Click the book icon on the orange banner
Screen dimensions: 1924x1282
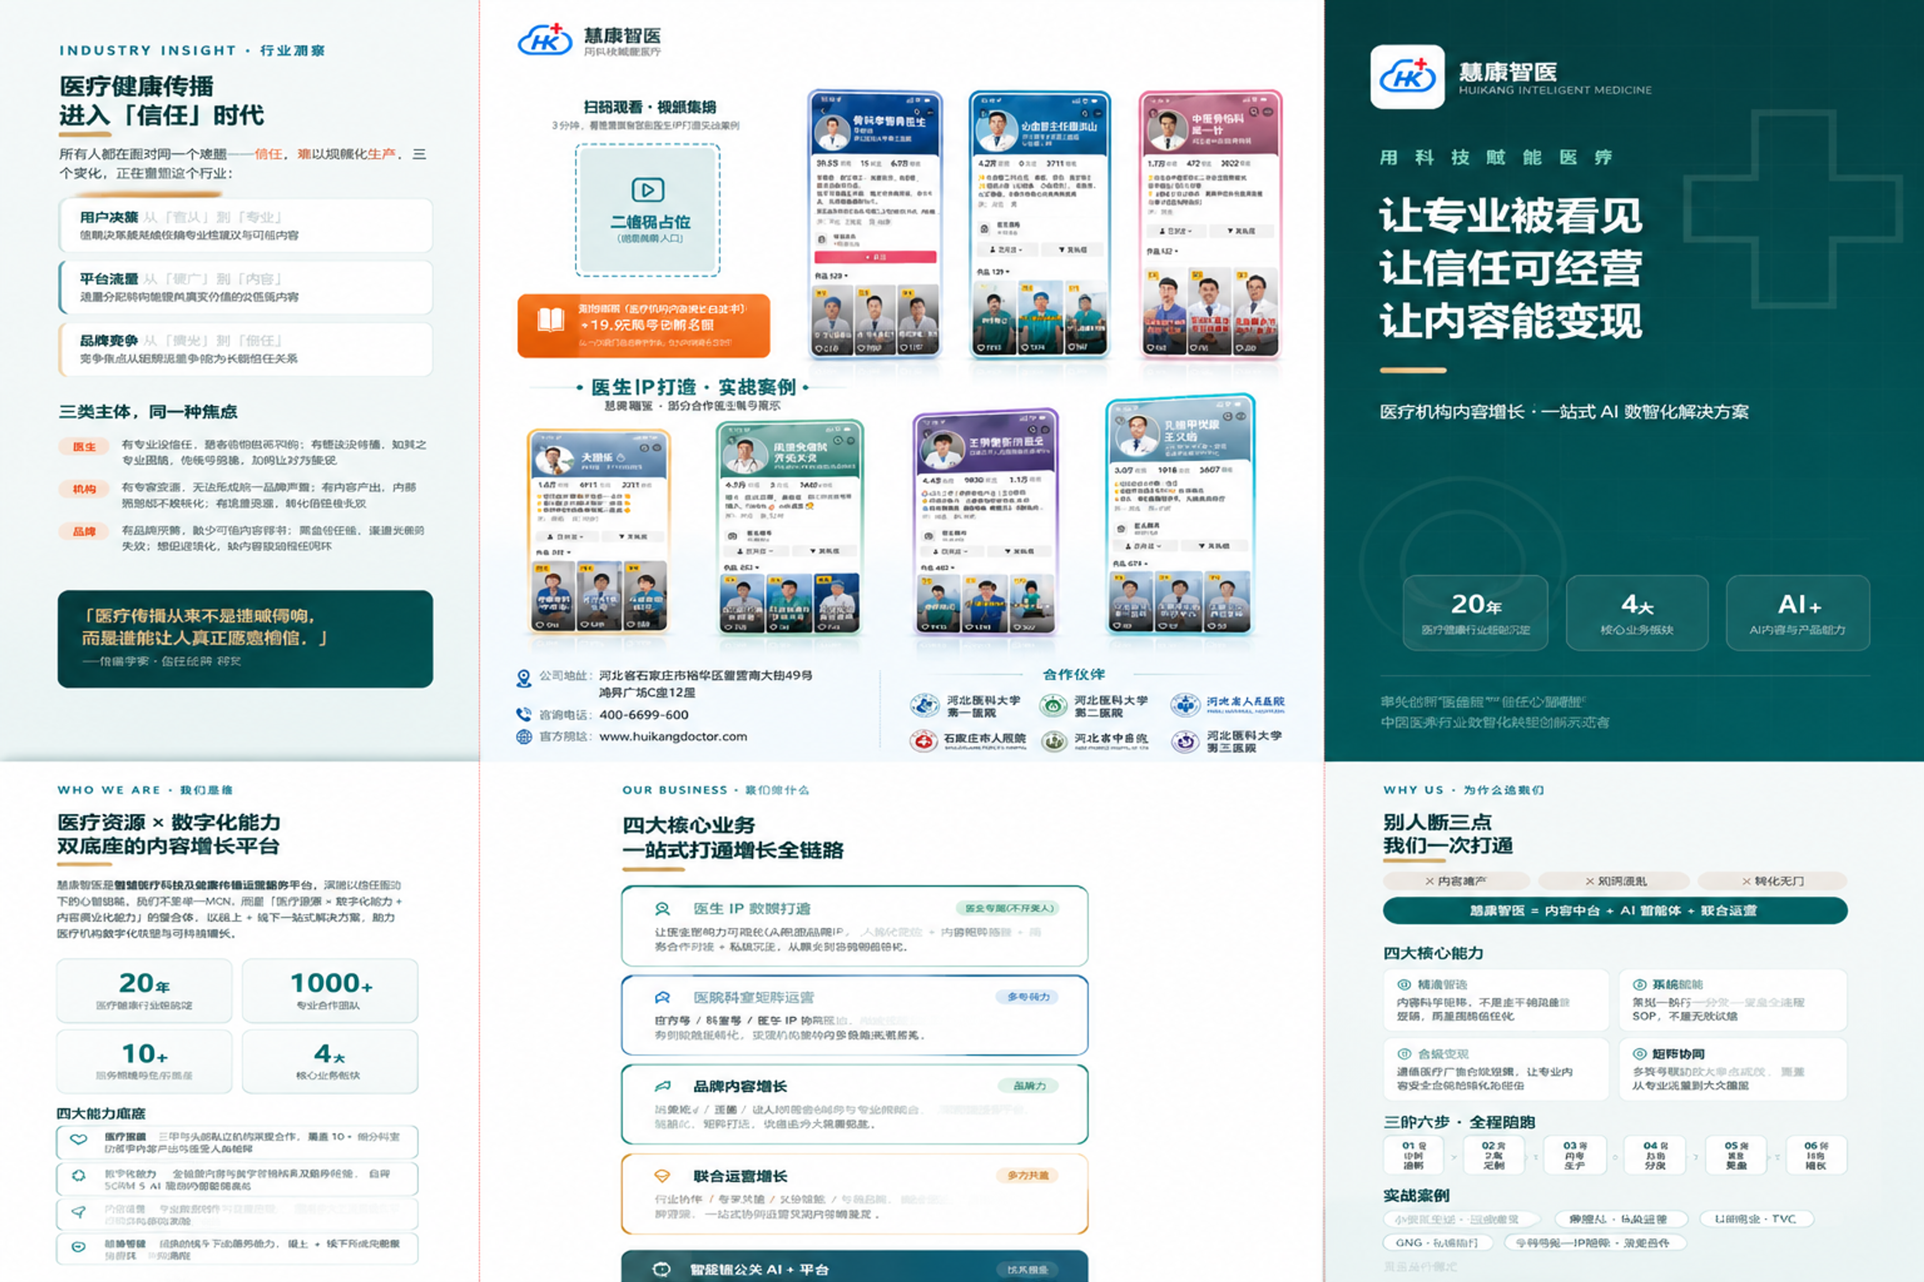click(551, 320)
